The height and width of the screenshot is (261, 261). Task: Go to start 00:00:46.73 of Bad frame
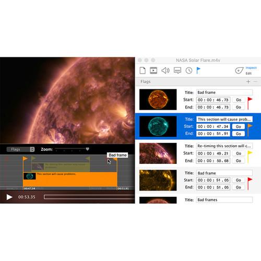[239, 100]
